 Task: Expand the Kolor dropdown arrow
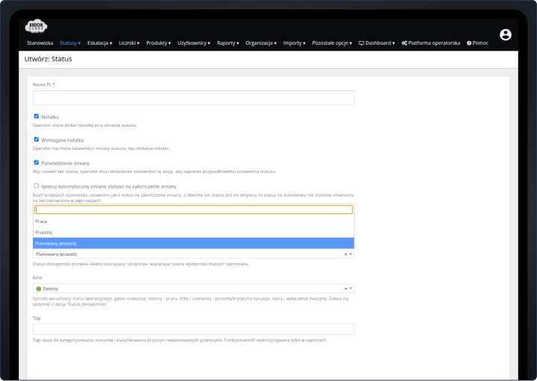[351, 289]
